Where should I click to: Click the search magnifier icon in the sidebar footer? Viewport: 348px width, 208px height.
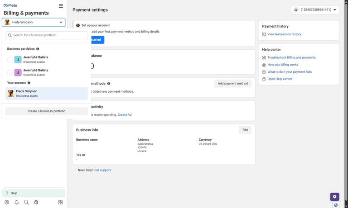click(x=26, y=202)
